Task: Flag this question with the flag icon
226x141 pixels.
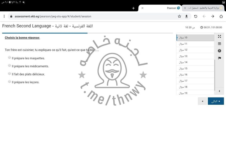Action: [x=219, y=58]
